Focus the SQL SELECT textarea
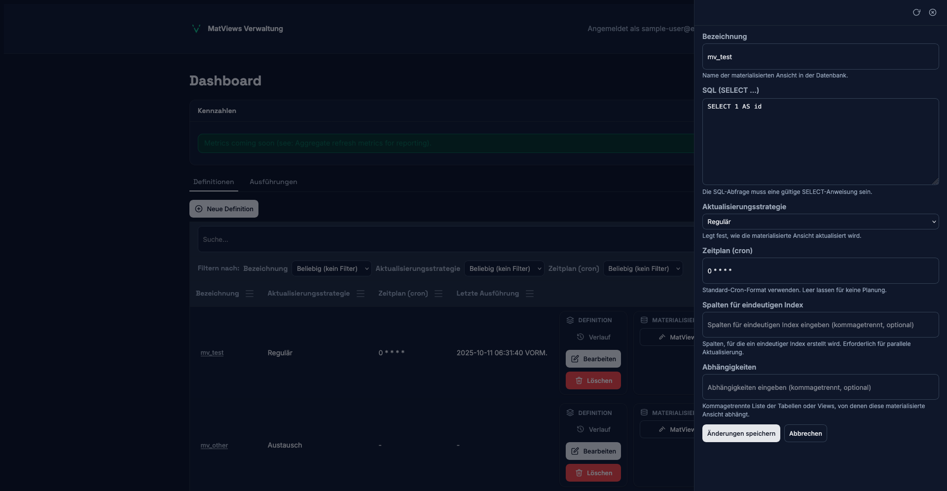The height and width of the screenshot is (491, 947). pyautogui.click(x=820, y=142)
